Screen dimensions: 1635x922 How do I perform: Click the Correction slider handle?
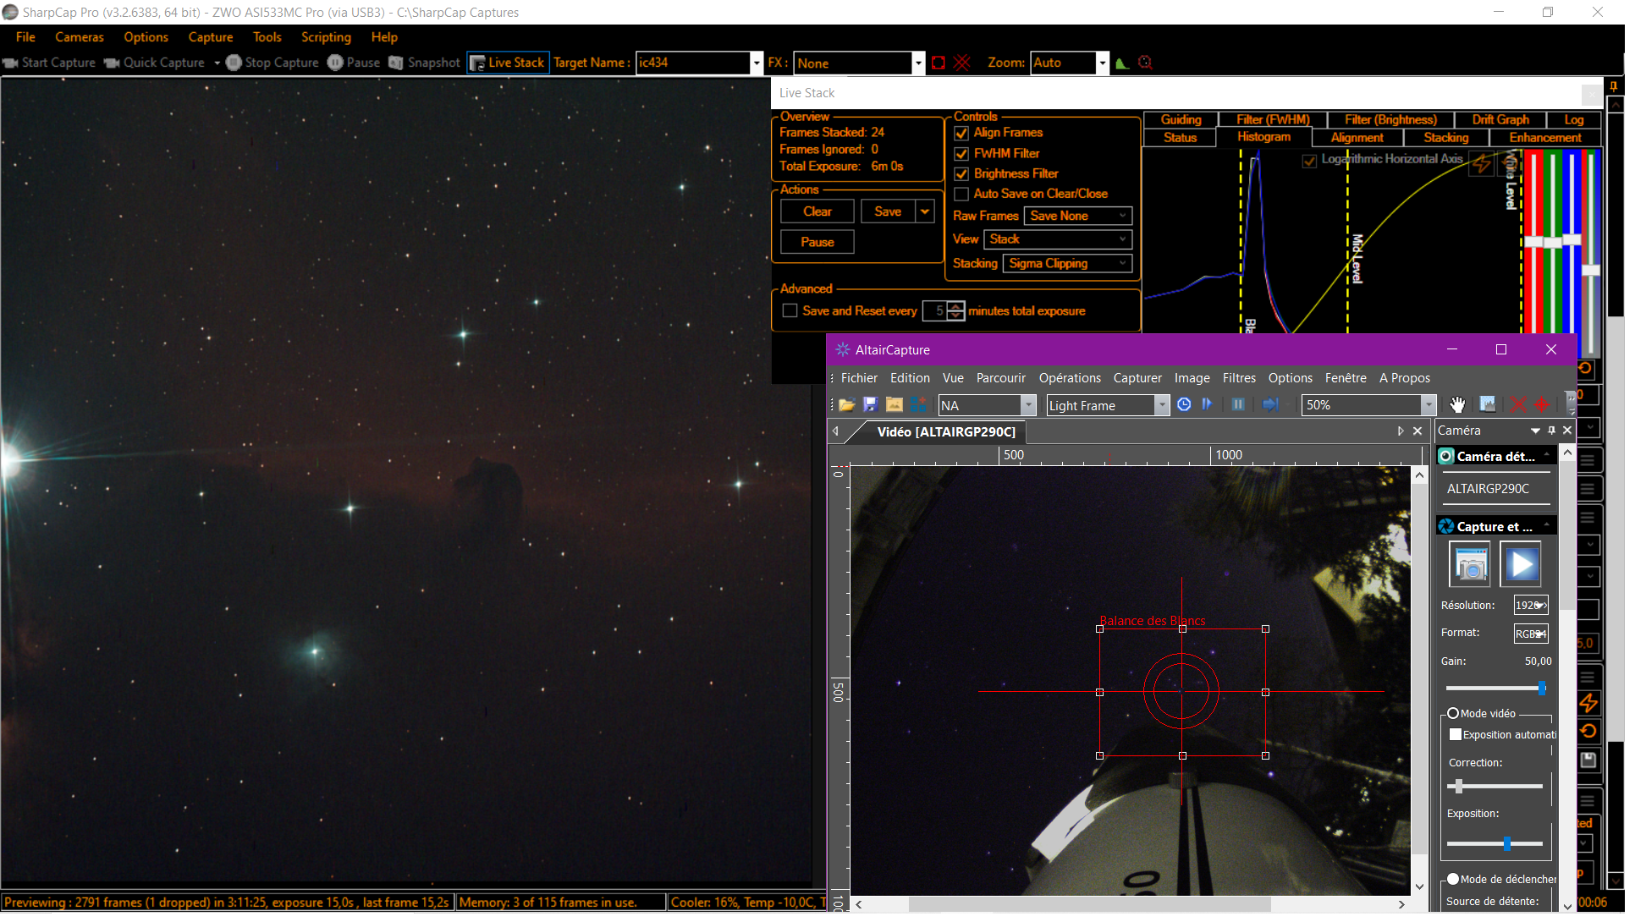point(1459,787)
